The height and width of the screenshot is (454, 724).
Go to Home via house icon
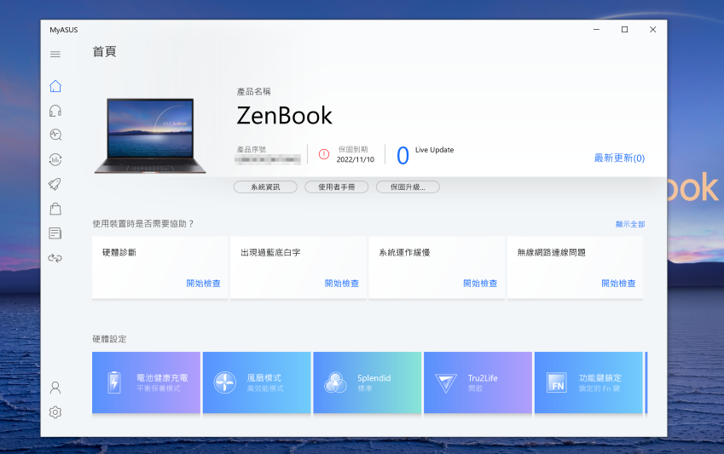55,86
